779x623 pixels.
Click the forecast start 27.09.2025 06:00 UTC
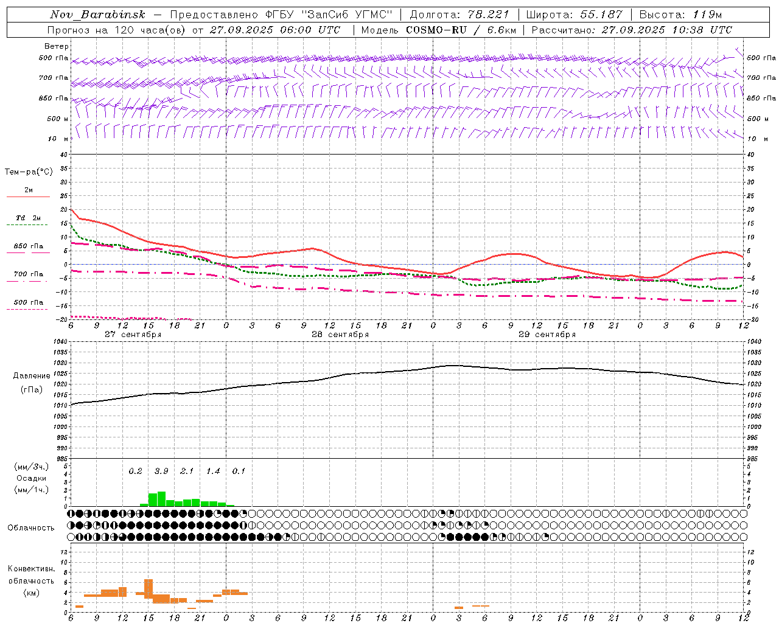(275, 30)
